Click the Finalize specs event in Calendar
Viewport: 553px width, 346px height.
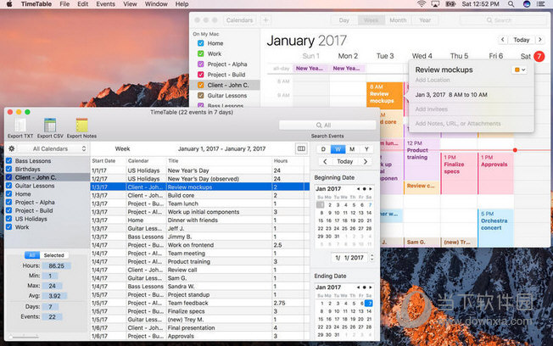pos(458,173)
